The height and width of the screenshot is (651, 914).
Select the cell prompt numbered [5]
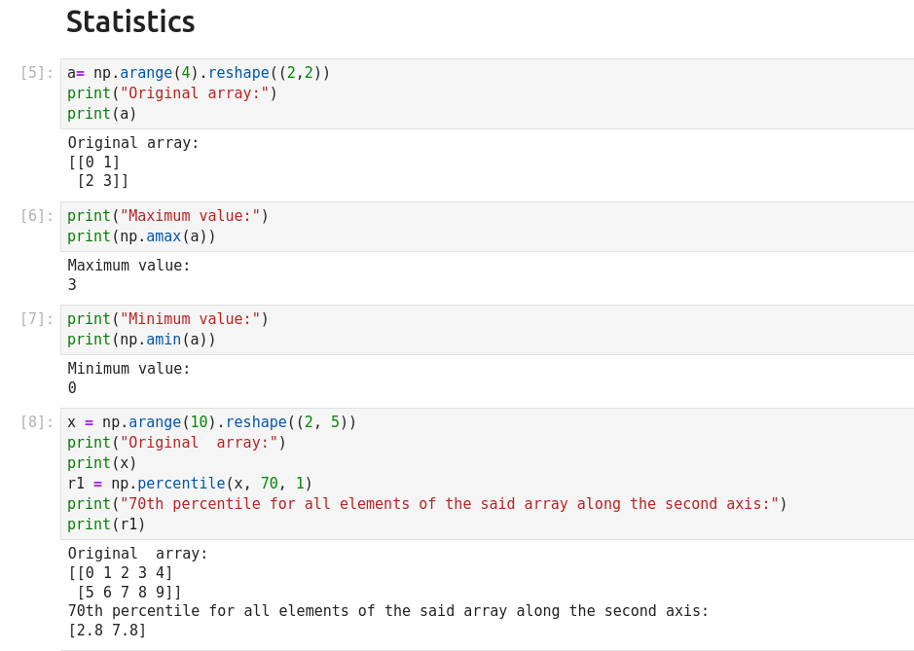(x=37, y=73)
